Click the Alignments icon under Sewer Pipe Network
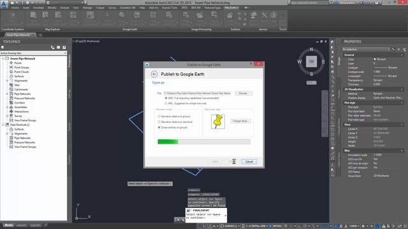Screen dimensions: 408x229 click(x=11, y=81)
